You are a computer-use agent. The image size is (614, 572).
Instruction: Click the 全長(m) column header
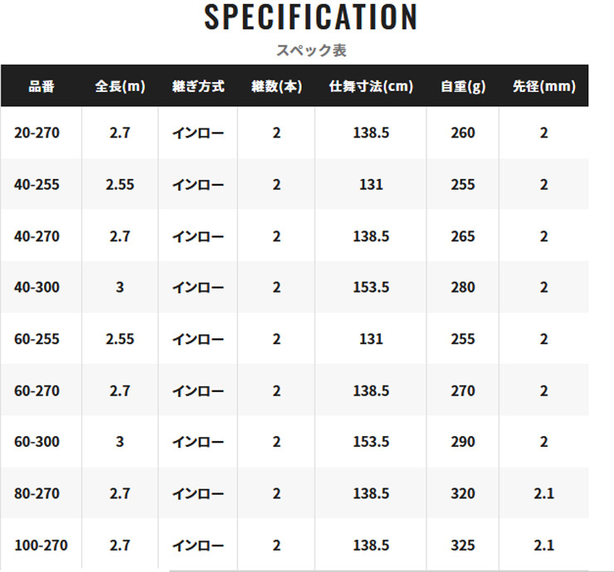pyautogui.click(x=119, y=86)
